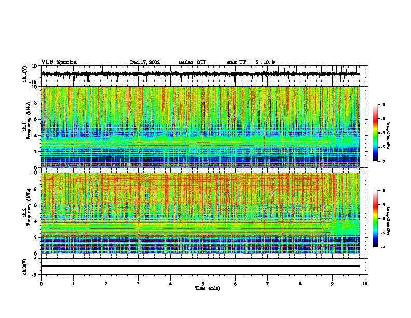This screenshot has width=411, height=318.
Task: Click time axis tick label "4"
Action: tap(170, 284)
